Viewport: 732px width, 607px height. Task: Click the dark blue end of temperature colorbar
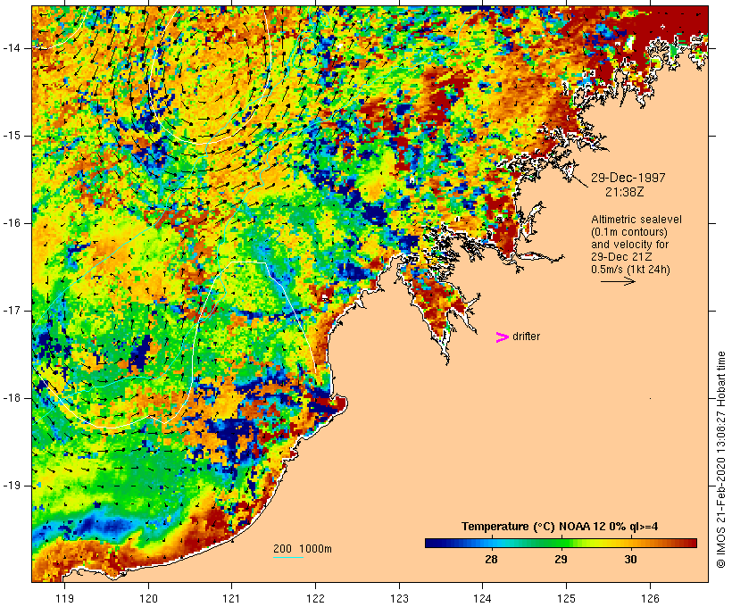tap(432, 543)
